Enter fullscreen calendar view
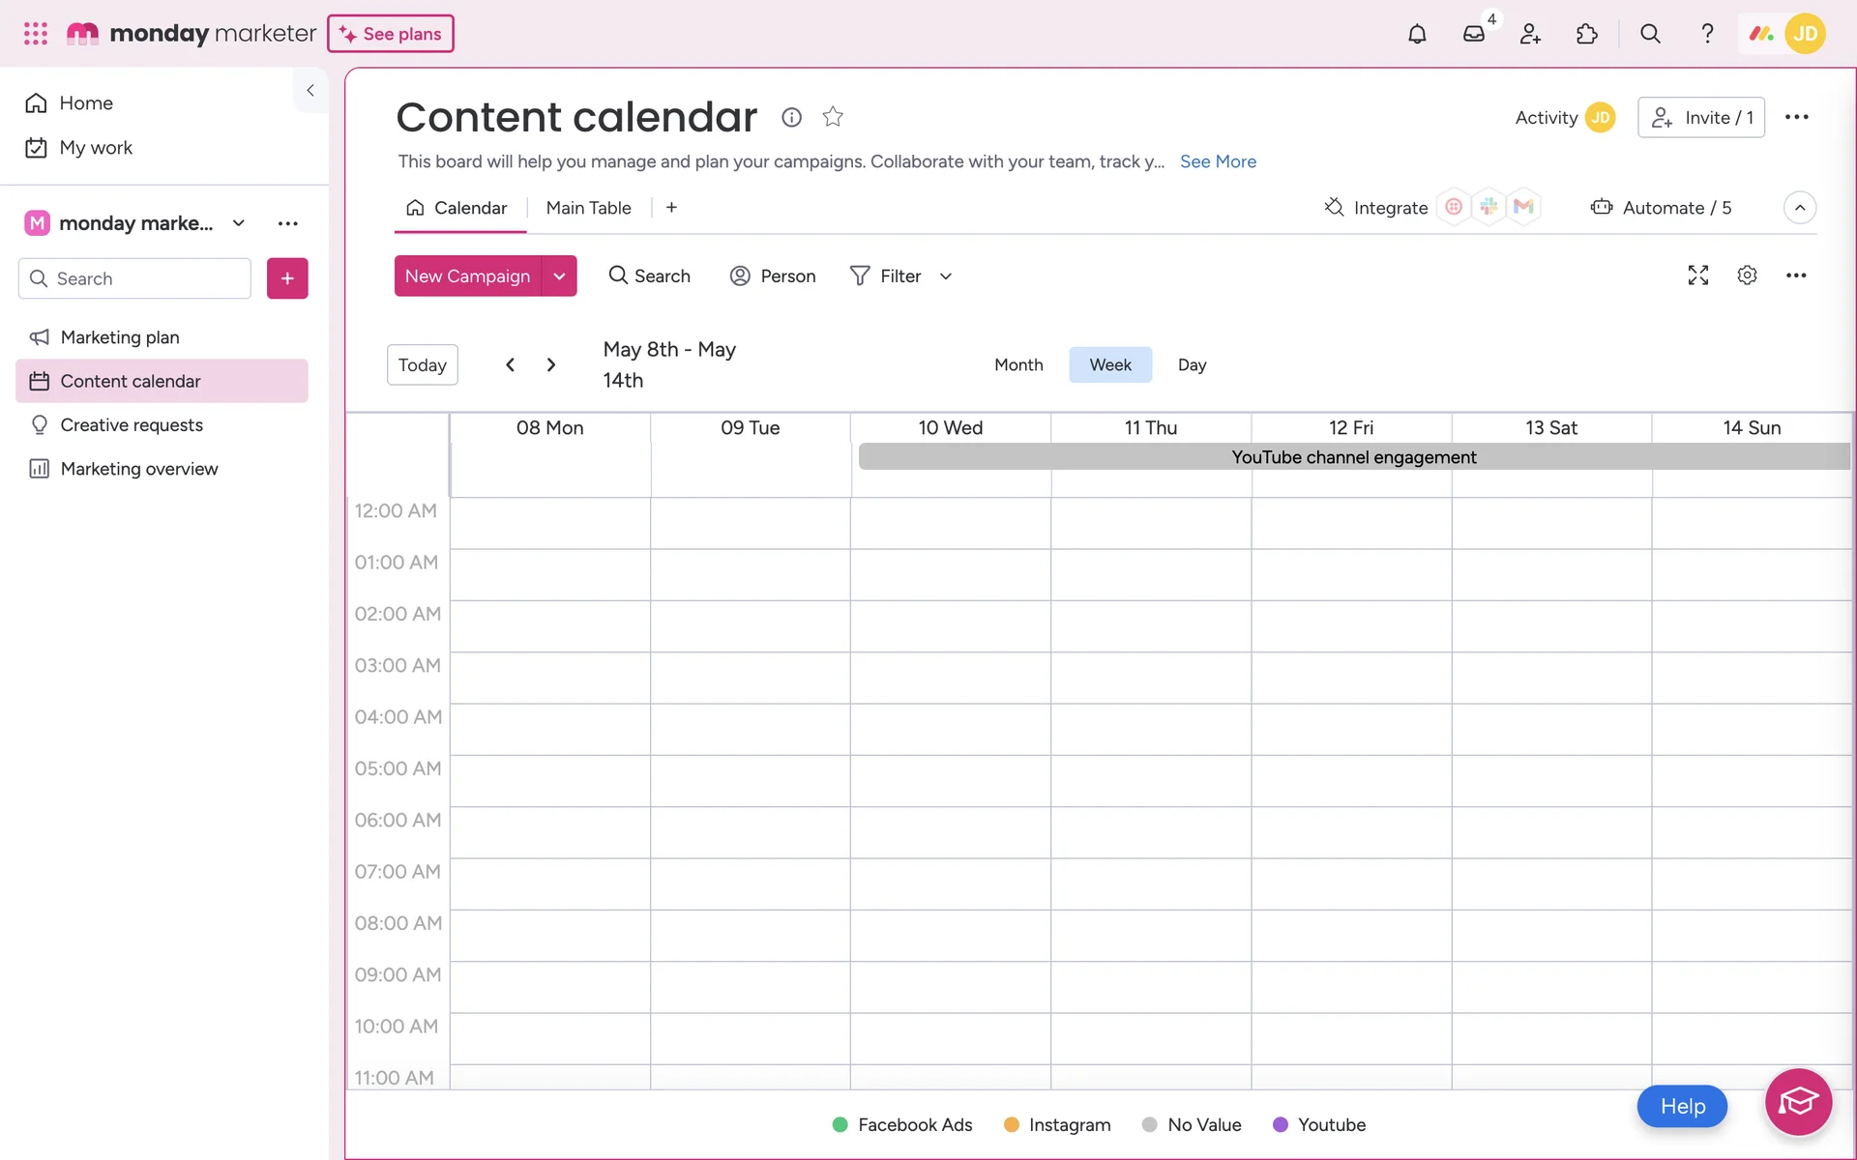The height and width of the screenshot is (1160, 1857). pyautogui.click(x=1697, y=275)
